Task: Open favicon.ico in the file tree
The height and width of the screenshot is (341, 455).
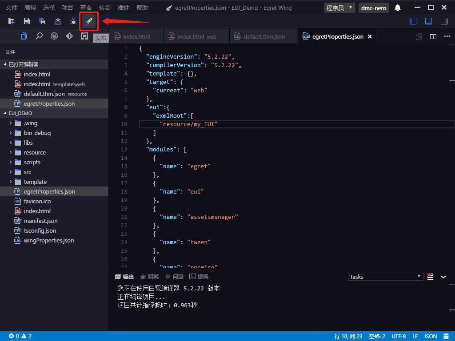Action: pyautogui.click(x=54, y=201)
